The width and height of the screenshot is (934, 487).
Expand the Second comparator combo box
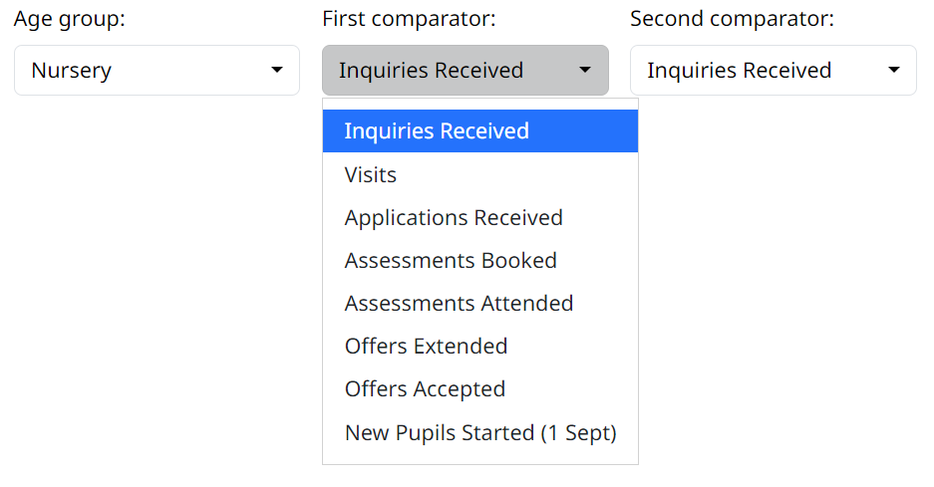coord(773,71)
